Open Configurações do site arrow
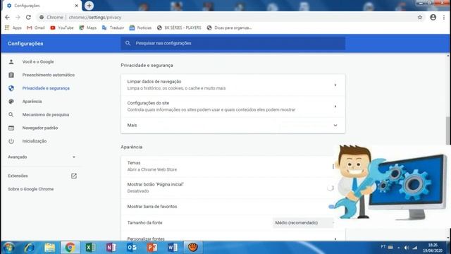 (335, 107)
